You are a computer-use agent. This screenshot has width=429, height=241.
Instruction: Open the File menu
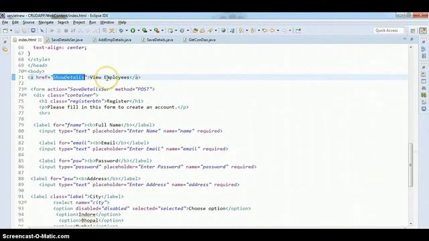pyautogui.click(x=5, y=22)
